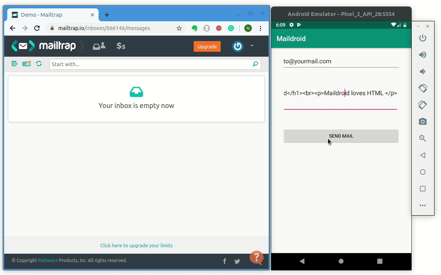Viewport: 441px width, 275px height.
Task: Minimize the emulator sidebar panel
Action: (418, 26)
